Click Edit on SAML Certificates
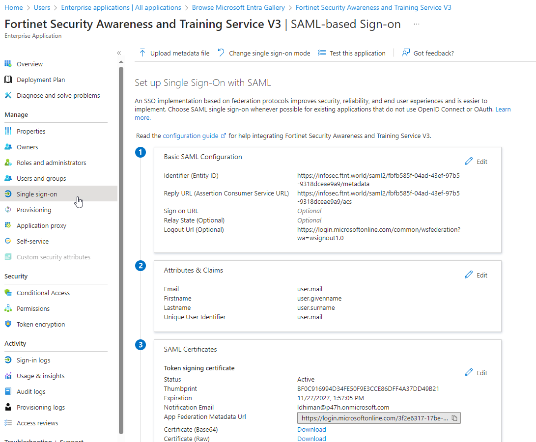This screenshot has width=536, height=442. click(x=476, y=373)
